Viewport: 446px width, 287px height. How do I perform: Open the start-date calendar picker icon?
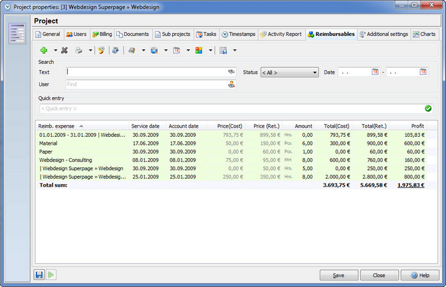point(375,72)
